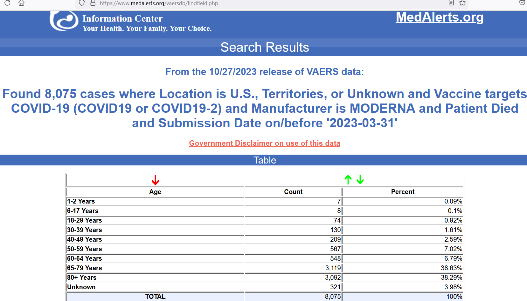Click the 100% total percent cell
Screen dimensions: 527x301
click(403, 297)
